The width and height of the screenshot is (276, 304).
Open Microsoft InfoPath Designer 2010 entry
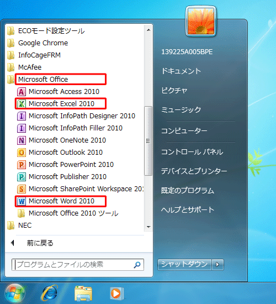click(x=82, y=116)
